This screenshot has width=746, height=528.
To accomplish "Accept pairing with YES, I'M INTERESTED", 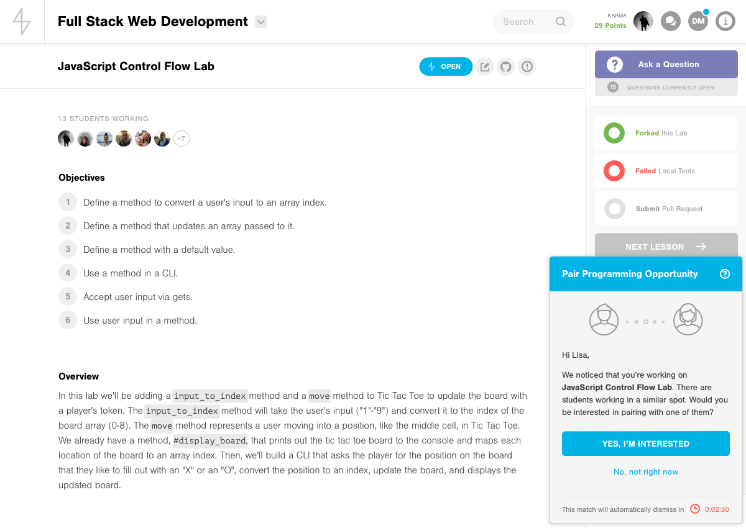I will click(645, 444).
